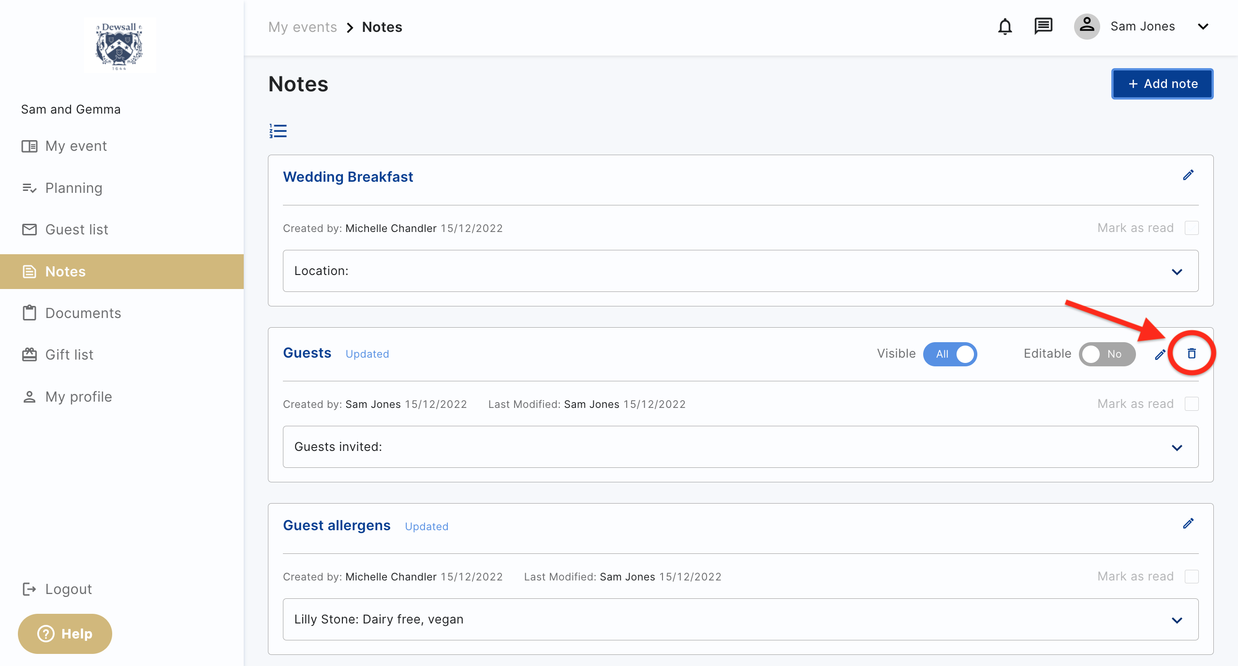Open the Guests note title
Image resolution: width=1238 pixels, height=666 pixels.
tap(307, 353)
